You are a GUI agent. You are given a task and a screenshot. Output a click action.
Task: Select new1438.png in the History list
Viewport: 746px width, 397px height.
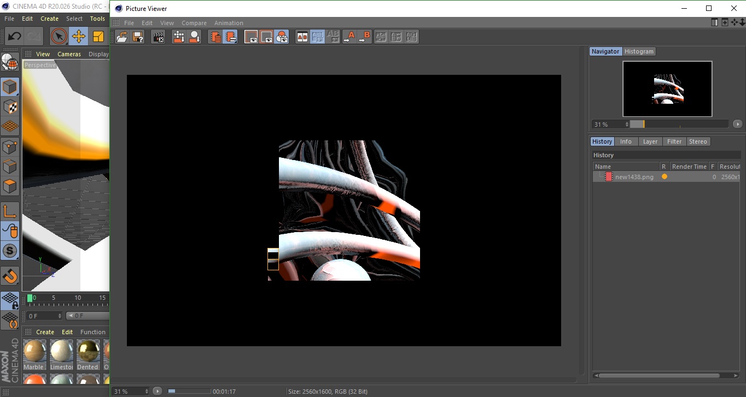pyautogui.click(x=634, y=177)
